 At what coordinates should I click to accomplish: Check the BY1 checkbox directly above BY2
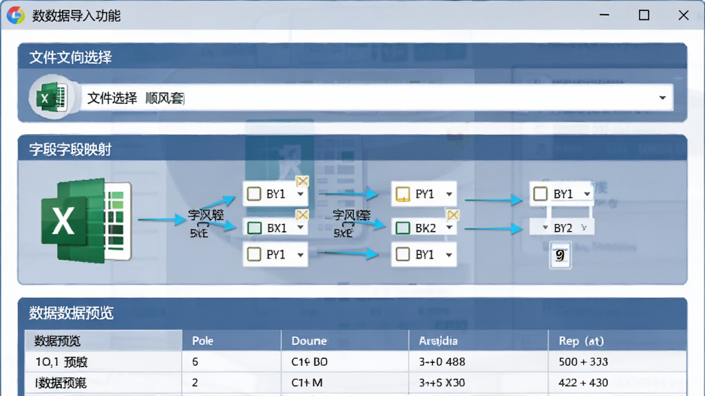(540, 194)
